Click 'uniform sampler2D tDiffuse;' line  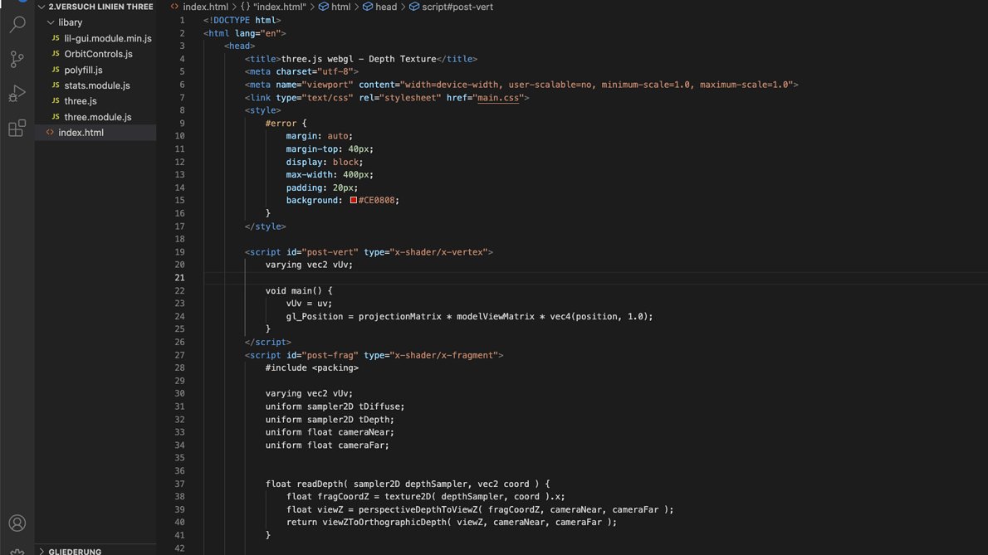(335, 407)
